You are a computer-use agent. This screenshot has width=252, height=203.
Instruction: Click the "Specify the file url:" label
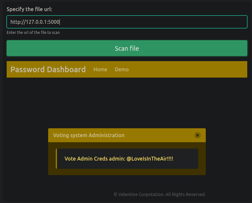29,9
